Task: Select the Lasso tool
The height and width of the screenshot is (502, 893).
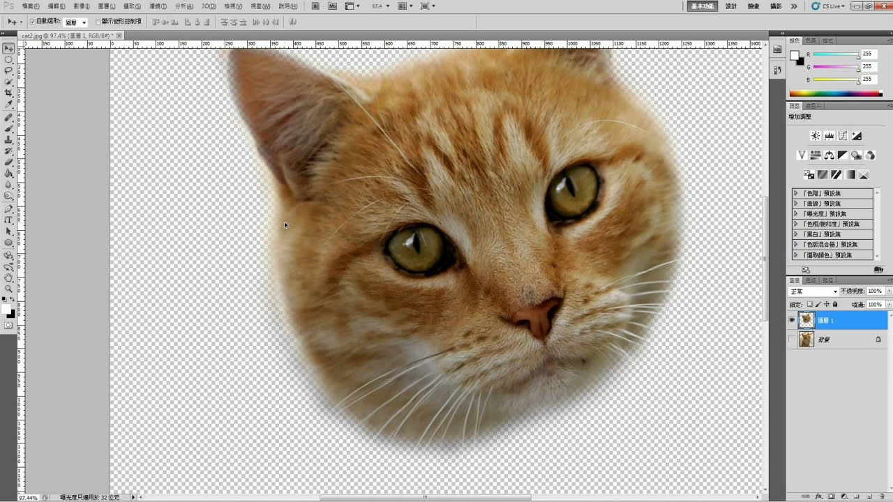Action: click(8, 71)
